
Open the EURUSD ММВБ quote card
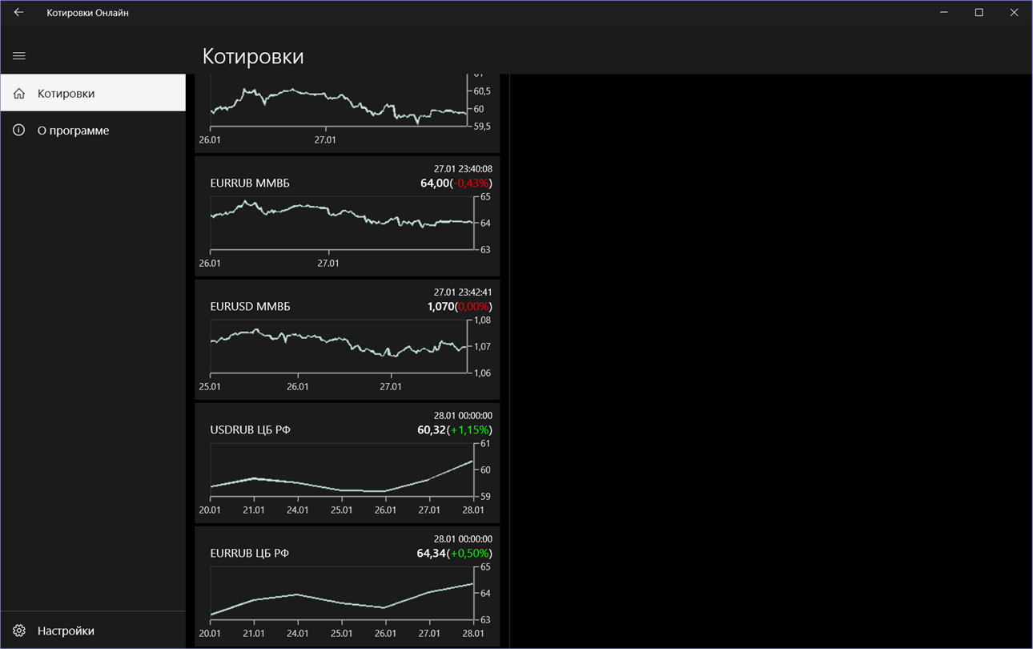tap(250, 307)
